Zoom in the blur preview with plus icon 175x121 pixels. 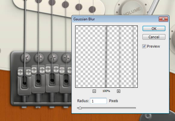[x=118, y=91]
